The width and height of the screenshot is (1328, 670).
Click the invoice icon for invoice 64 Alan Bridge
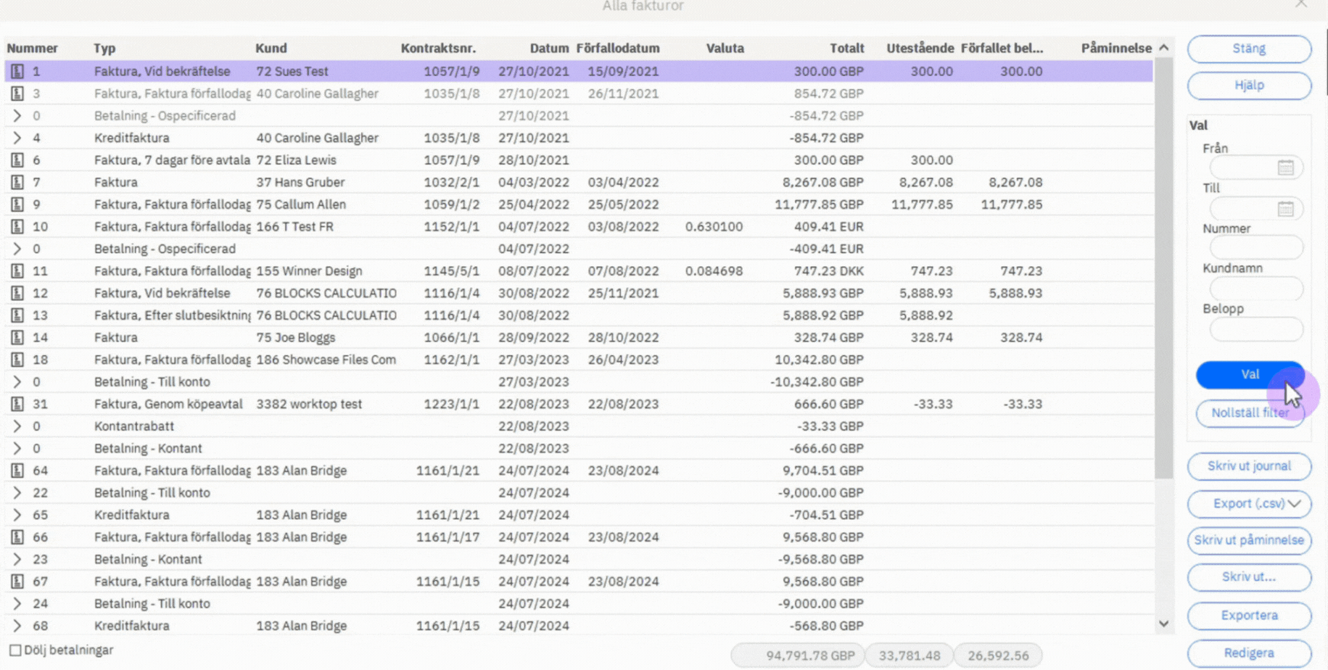click(18, 470)
